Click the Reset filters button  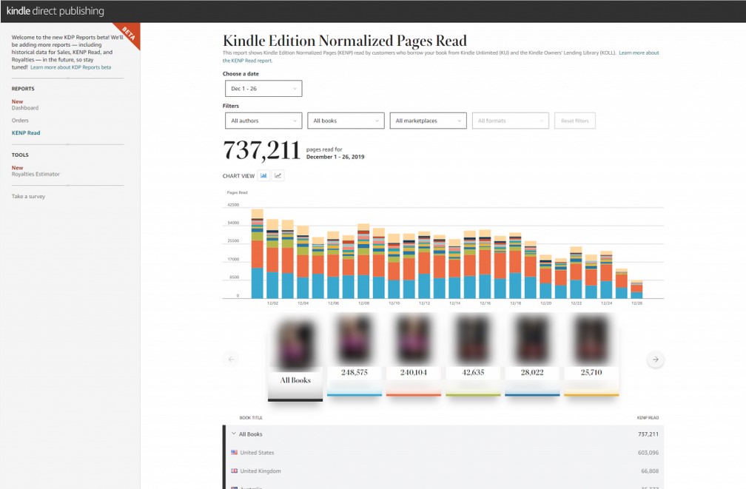point(575,121)
